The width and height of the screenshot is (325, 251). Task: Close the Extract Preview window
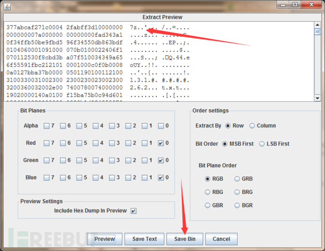pyautogui.click(x=311, y=5)
